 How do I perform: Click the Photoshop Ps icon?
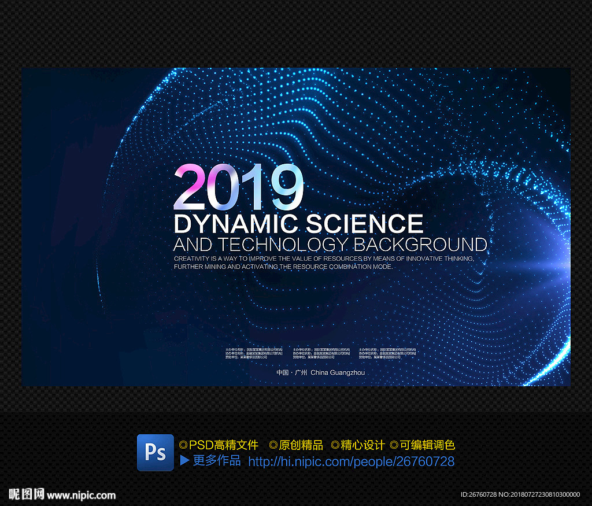point(155,452)
